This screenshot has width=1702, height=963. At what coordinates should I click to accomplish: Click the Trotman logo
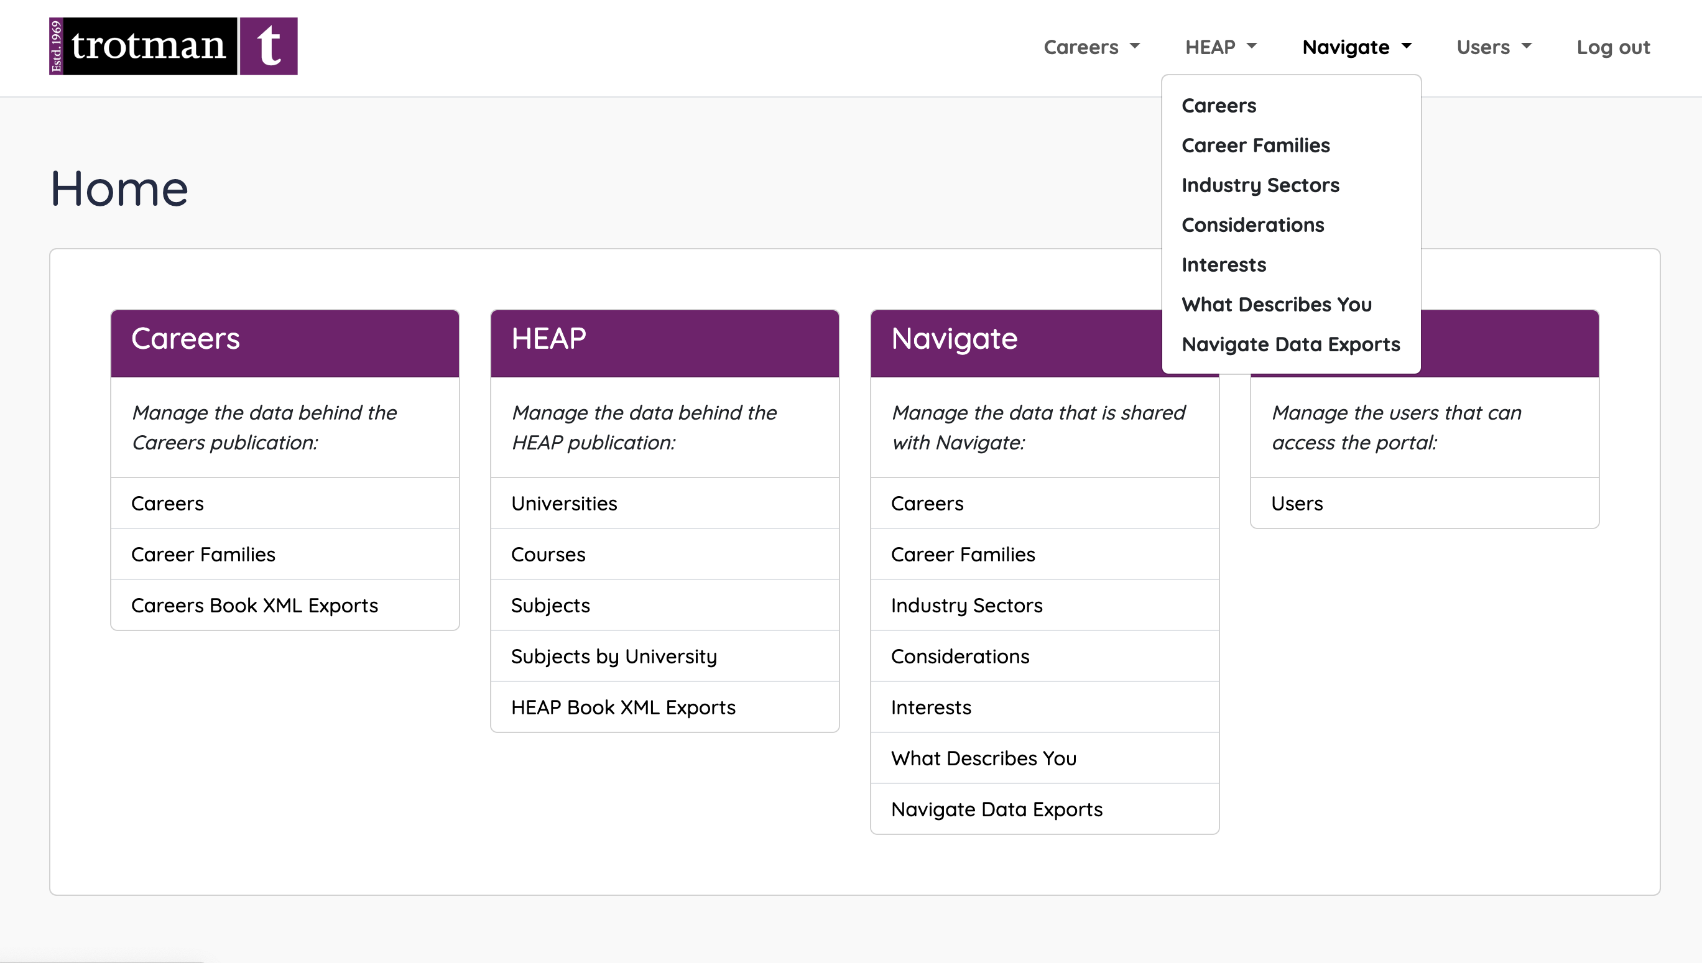click(173, 46)
